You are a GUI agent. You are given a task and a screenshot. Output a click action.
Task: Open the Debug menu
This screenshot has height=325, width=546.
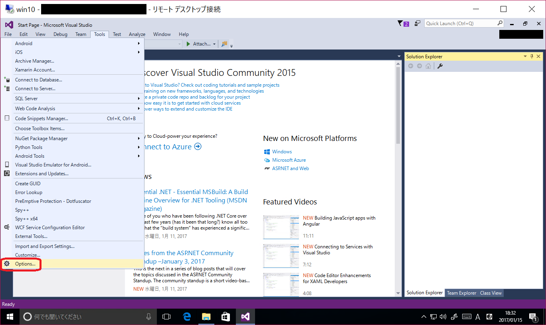click(x=60, y=34)
